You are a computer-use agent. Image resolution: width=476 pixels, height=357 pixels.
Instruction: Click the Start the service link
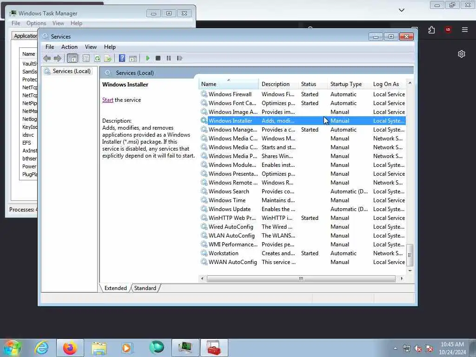pyautogui.click(x=108, y=100)
